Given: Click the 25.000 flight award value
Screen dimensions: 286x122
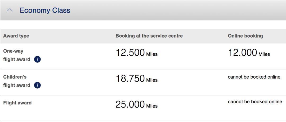Looking at the screenshot, I should coord(130,104).
